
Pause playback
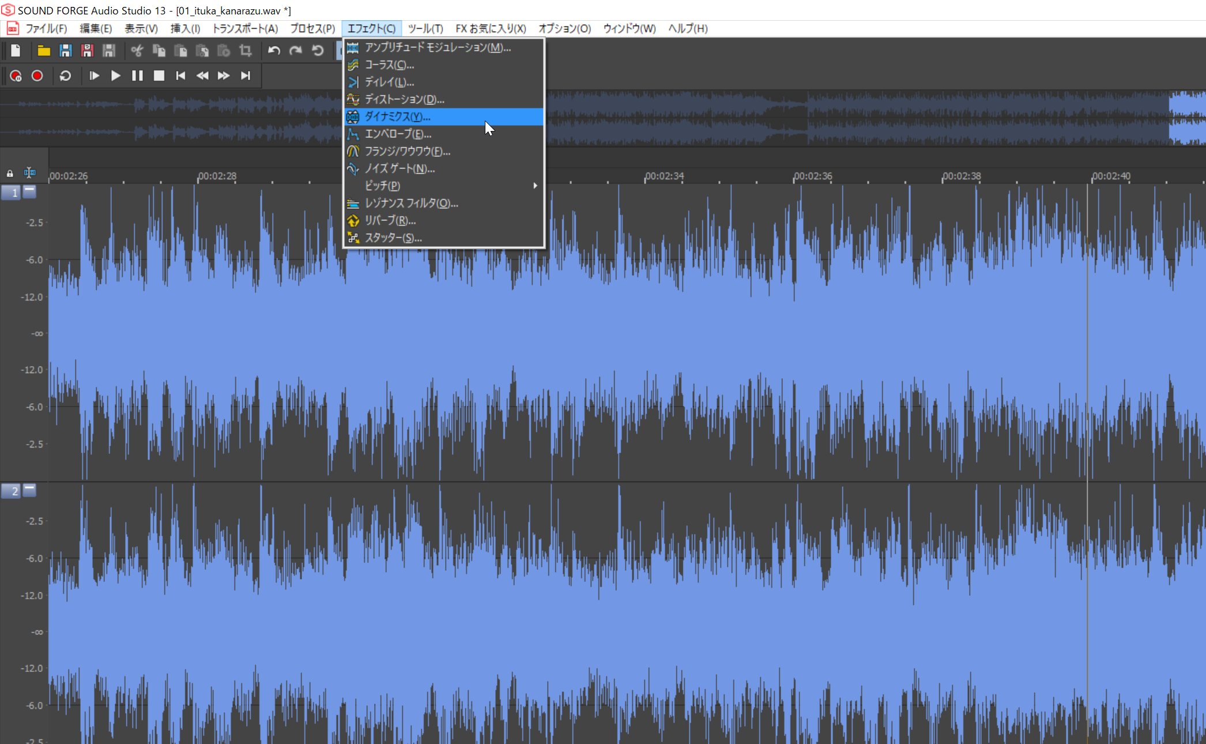137,76
